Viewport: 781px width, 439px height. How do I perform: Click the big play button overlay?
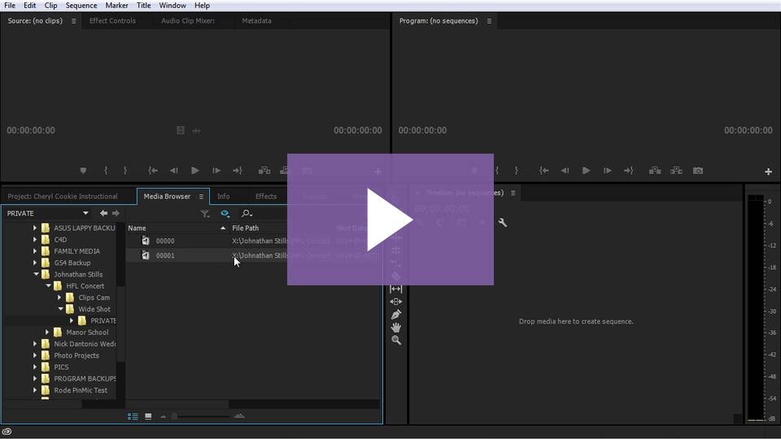point(390,219)
